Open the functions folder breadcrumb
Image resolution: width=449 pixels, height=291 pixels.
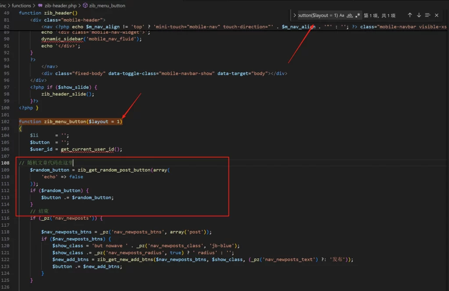21,6
